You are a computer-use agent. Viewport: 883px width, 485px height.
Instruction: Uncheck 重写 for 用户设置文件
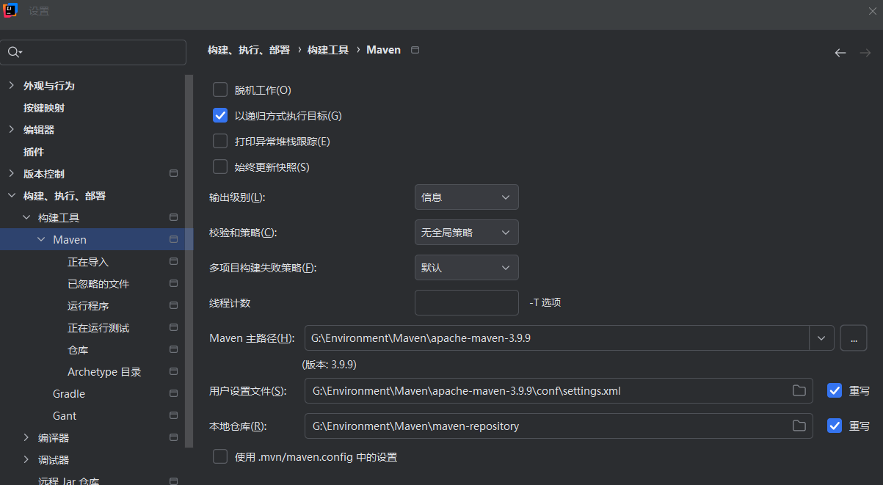pos(835,390)
